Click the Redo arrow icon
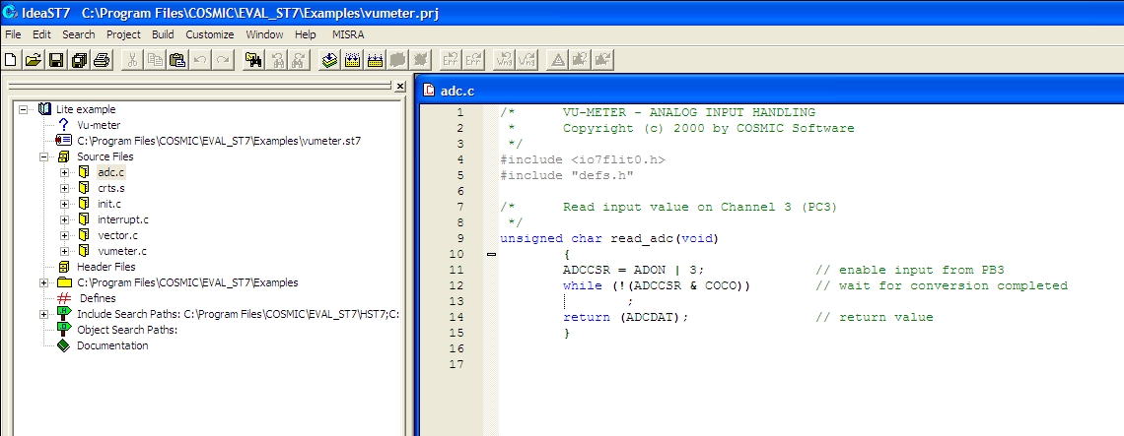This screenshot has width=1124, height=436. point(224,60)
